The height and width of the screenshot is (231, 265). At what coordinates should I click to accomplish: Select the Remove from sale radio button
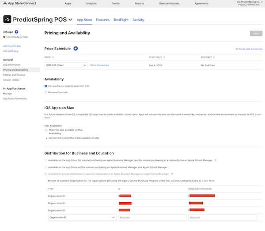click(46, 92)
